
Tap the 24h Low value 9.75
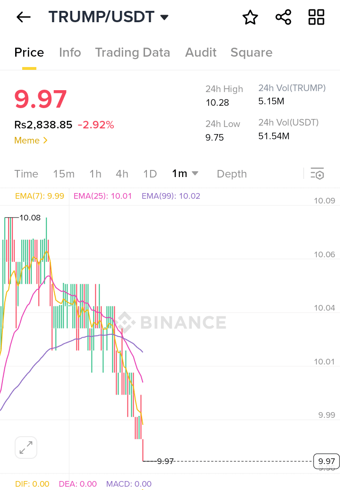tap(215, 137)
